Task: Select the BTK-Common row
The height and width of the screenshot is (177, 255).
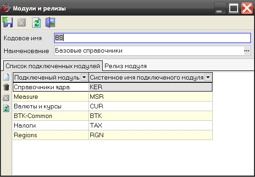Action: coord(112,116)
